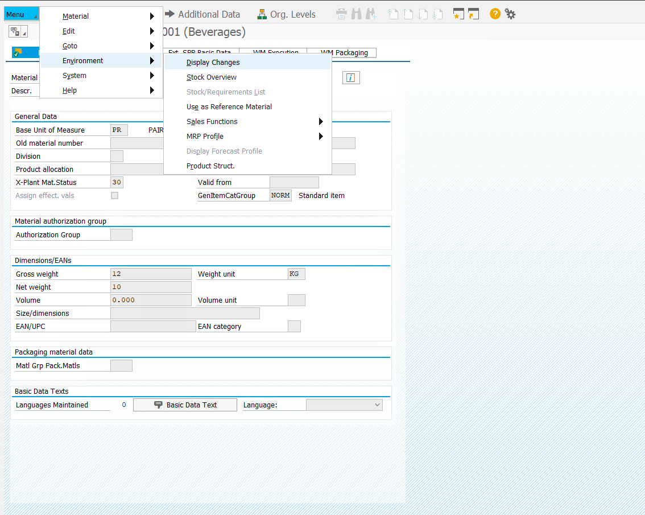This screenshot has height=515, width=645.
Task: Select Display Changes from Environment menu
Action: coord(213,63)
